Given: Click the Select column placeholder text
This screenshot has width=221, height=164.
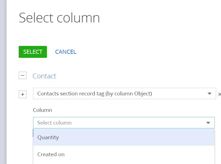Looking at the screenshot, I should click(x=55, y=123).
